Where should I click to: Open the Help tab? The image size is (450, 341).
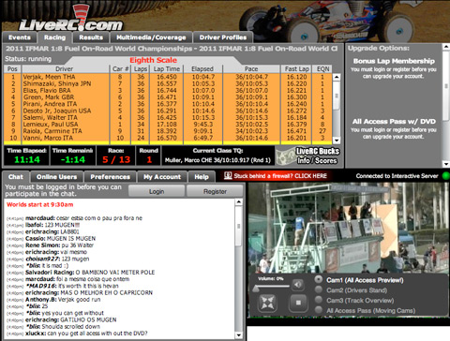tap(202, 177)
